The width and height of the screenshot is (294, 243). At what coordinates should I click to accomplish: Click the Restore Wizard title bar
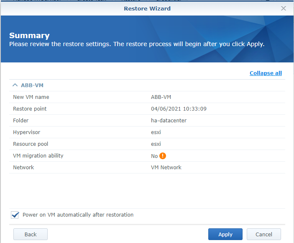tap(147, 8)
